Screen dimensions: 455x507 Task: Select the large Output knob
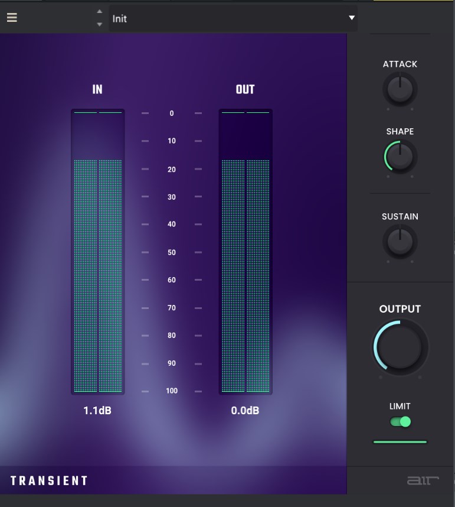tap(401, 347)
